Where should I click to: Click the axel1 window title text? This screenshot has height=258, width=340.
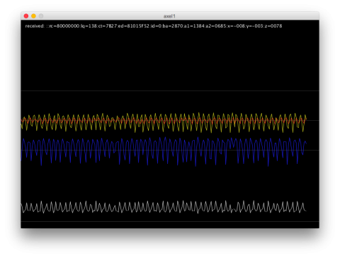(x=169, y=16)
